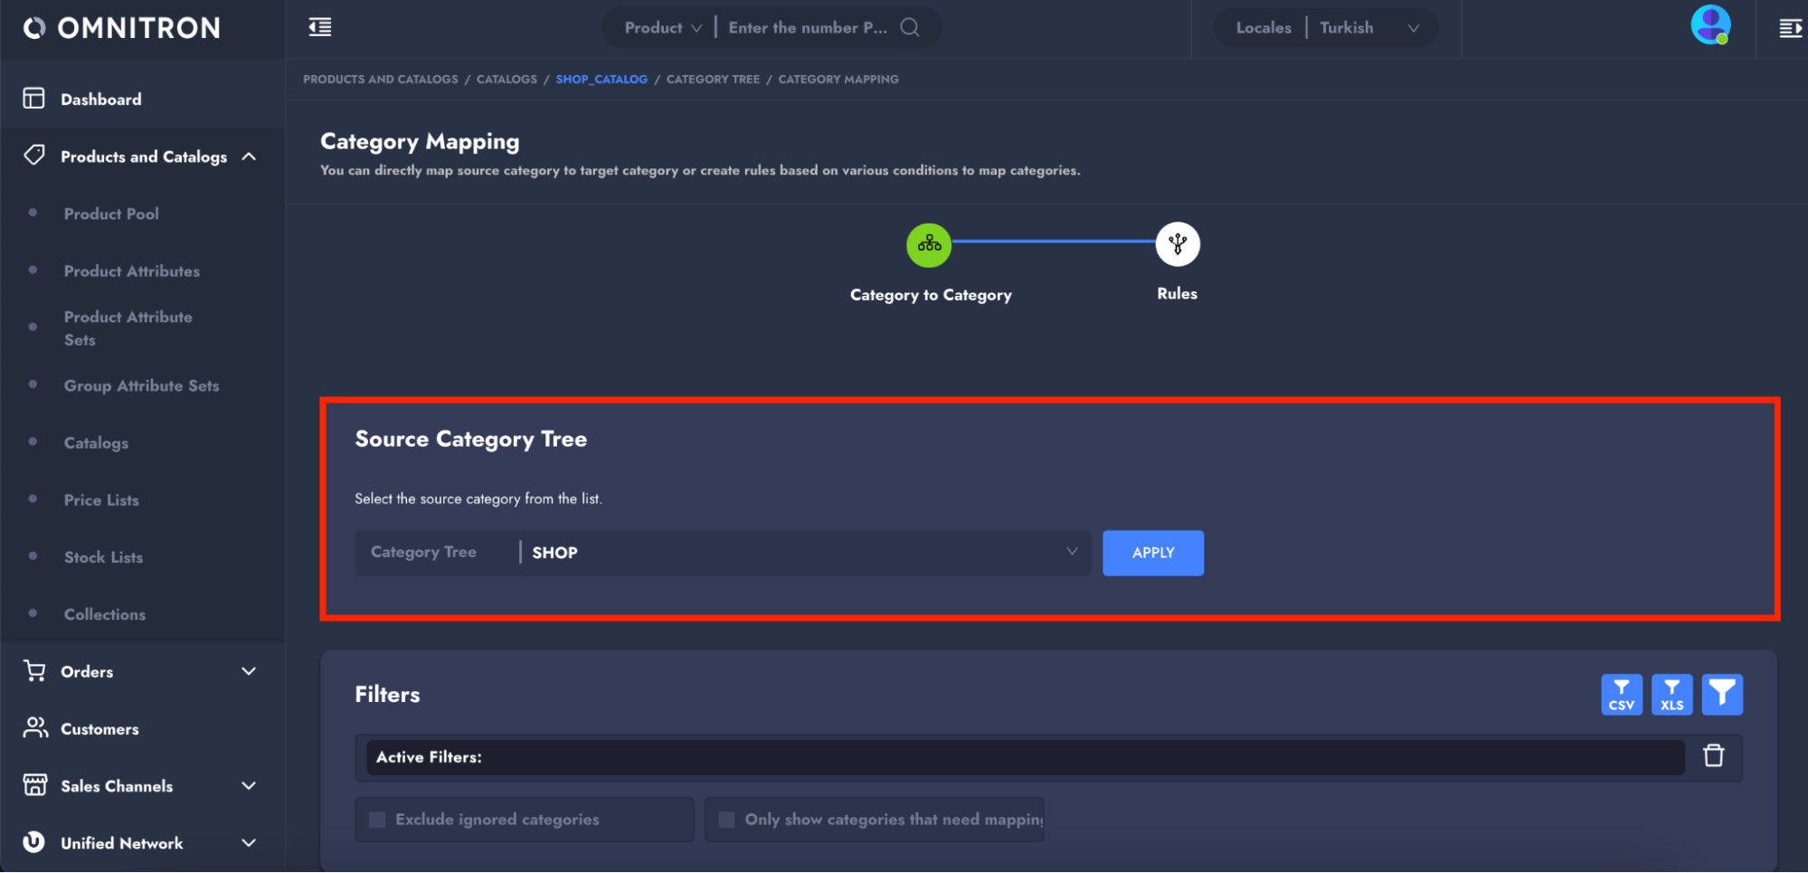Click the CSV filter export icon
This screenshot has width=1808, height=873.
tap(1621, 695)
